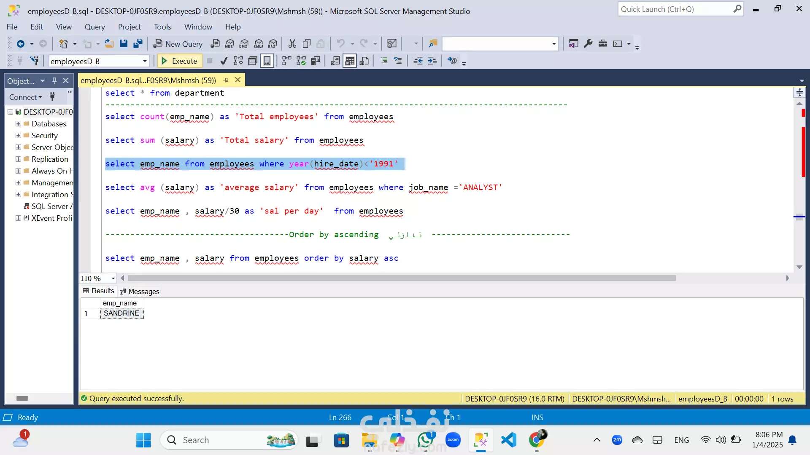This screenshot has height=455, width=810.
Task: Click the Cut scissors icon
Action: (x=292, y=44)
